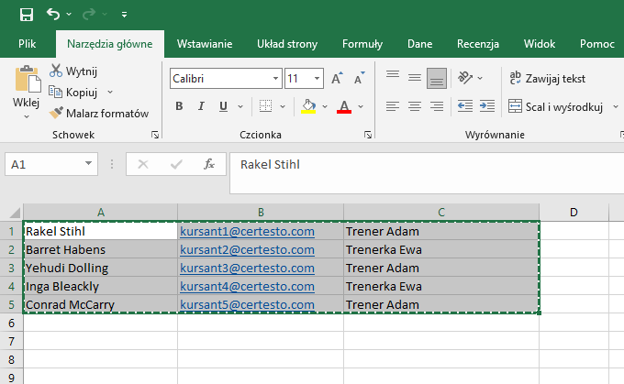Open the Kopiuj dropdown arrow
The image size is (624, 384).
click(110, 93)
